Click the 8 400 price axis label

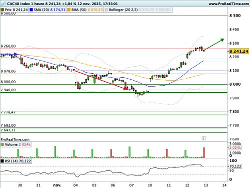234,30
